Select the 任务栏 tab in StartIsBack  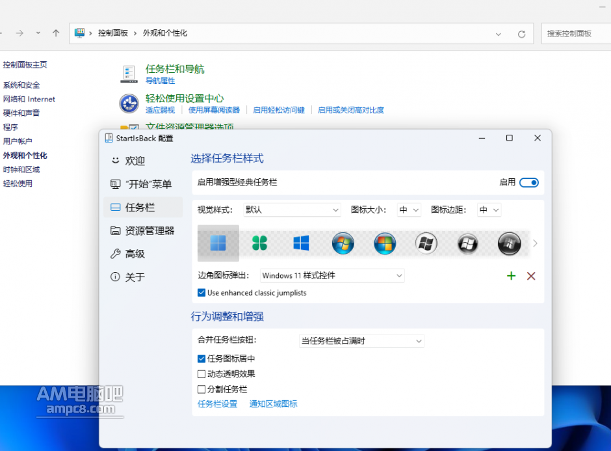pyautogui.click(x=143, y=207)
